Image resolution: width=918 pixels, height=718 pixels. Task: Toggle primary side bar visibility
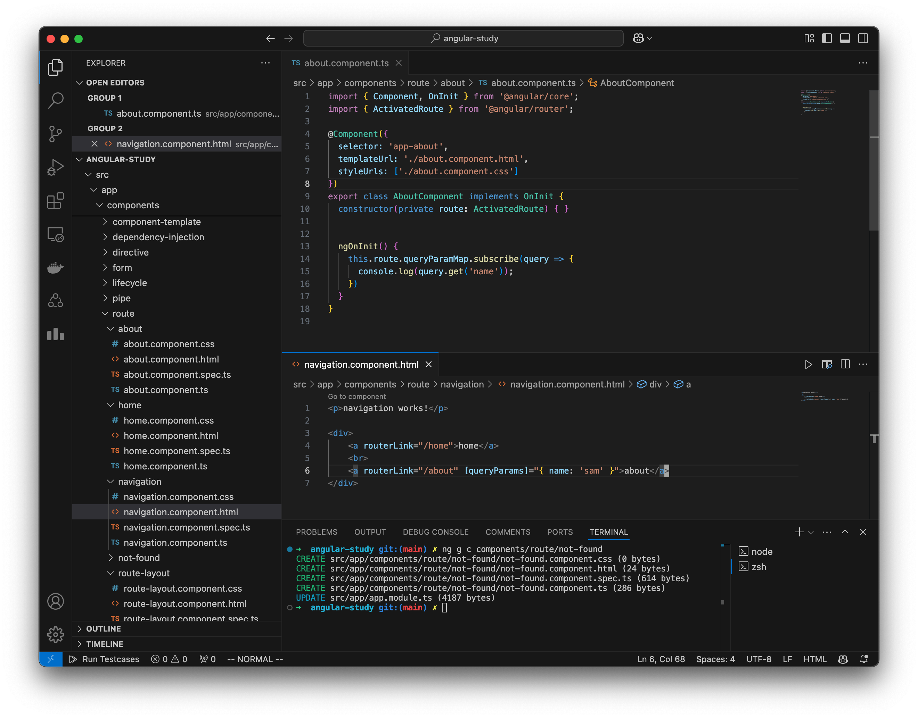pos(827,39)
